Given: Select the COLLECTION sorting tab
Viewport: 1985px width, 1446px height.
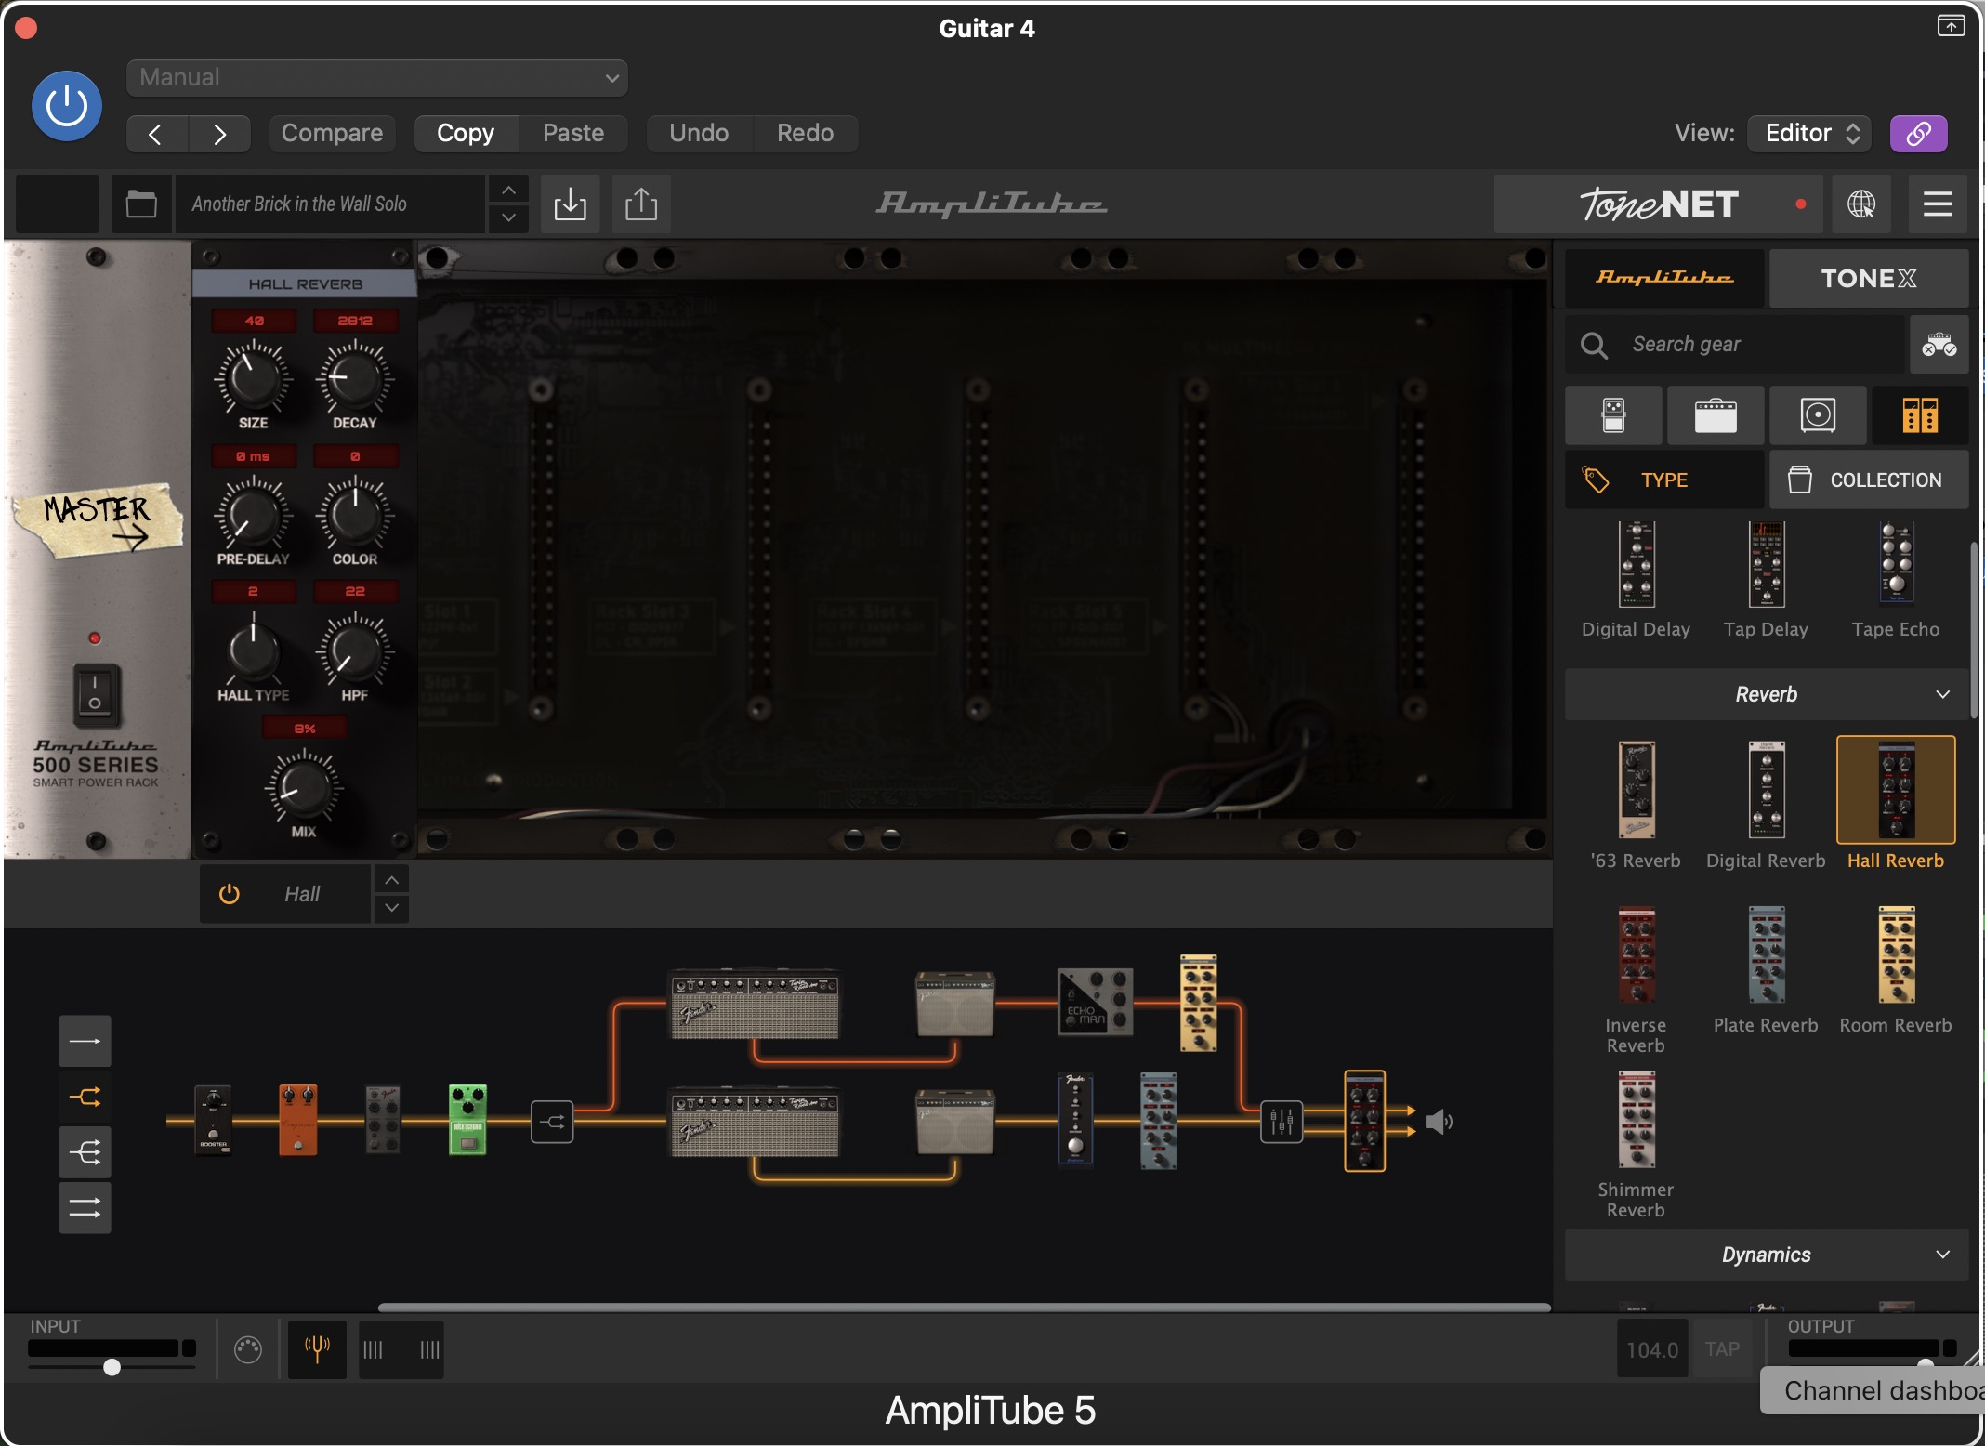Looking at the screenshot, I should [x=1868, y=480].
